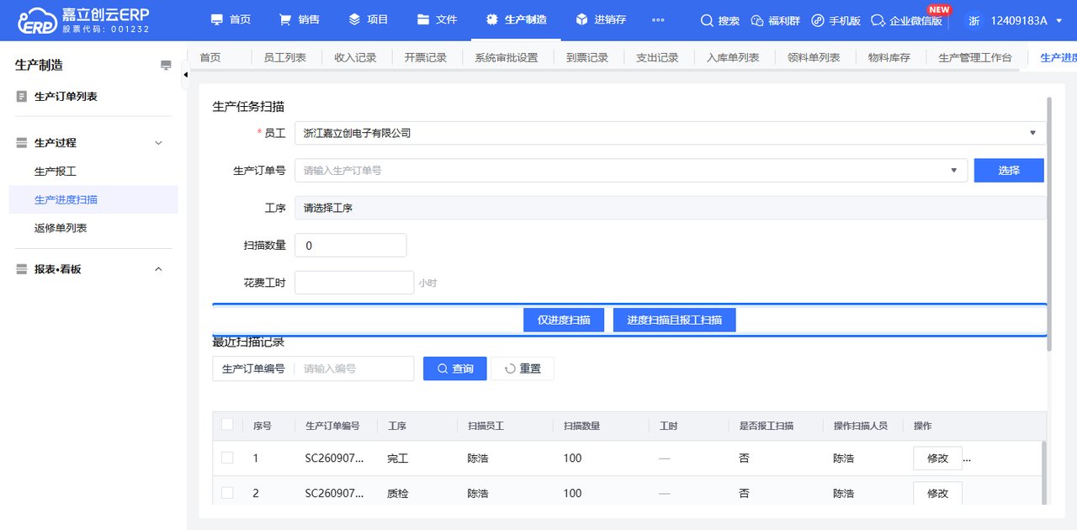Switch to the 生产管理工作台 tab
Screen dimensions: 1077x530
click(x=976, y=57)
